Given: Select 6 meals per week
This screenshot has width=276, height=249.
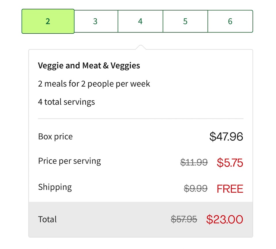Looking at the screenshot, I should click(x=230, y=21).
